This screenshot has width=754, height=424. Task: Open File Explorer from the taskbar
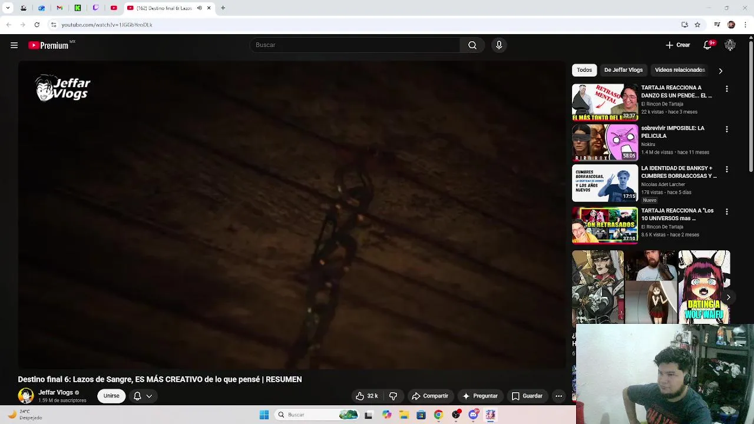pyautogui.click(x=404, y=415)
